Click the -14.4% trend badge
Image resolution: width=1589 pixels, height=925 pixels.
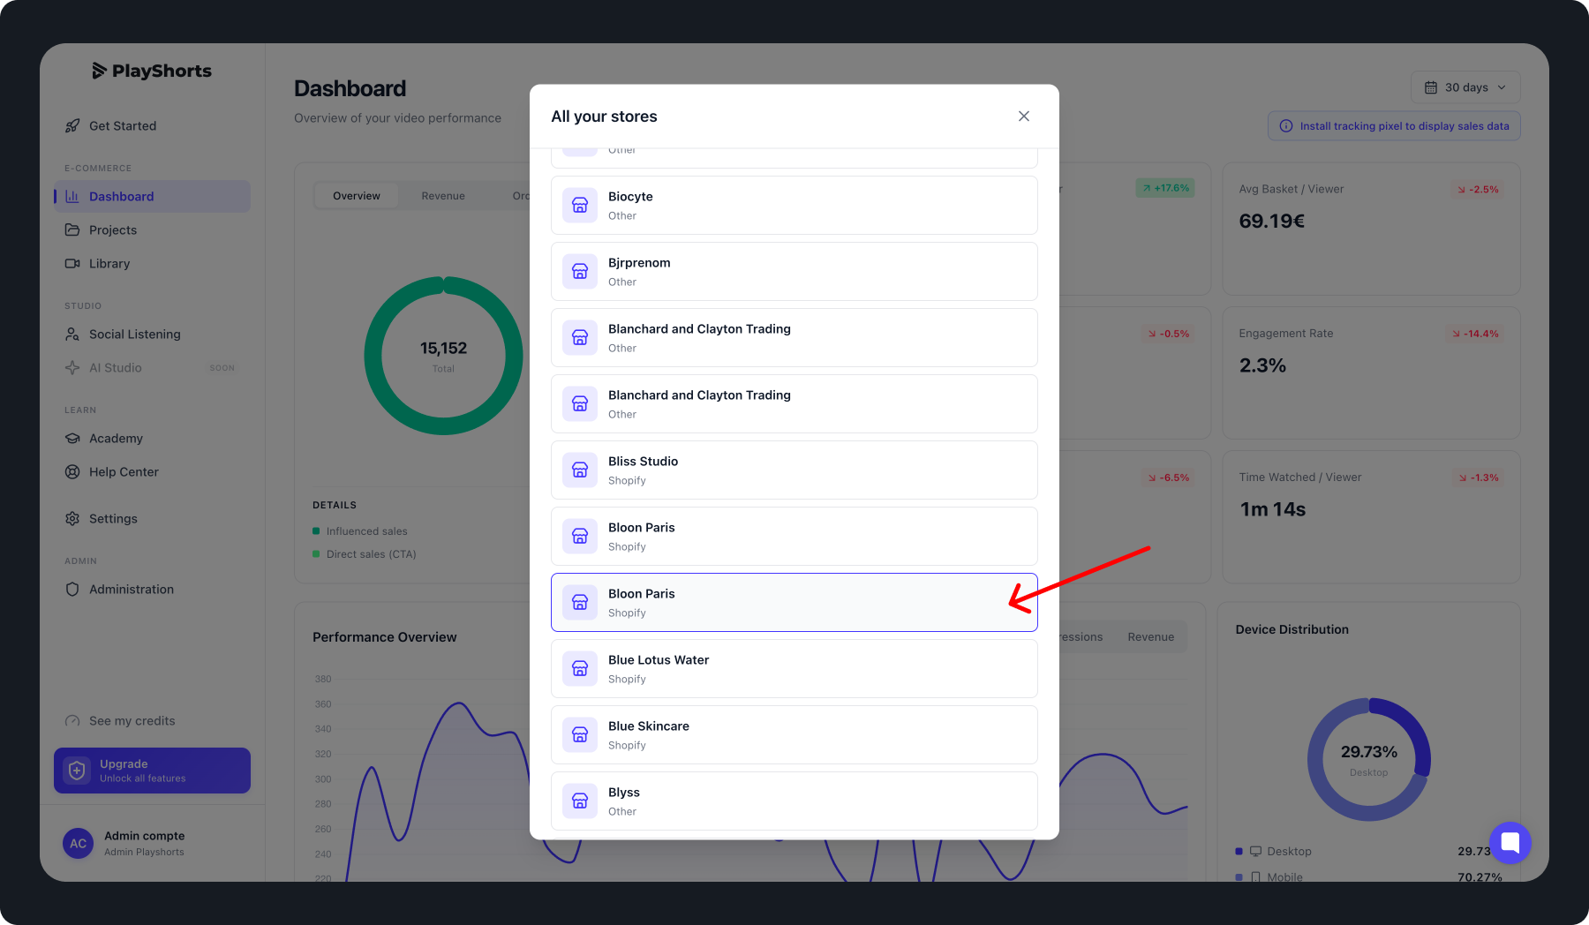coord(1475,334)
